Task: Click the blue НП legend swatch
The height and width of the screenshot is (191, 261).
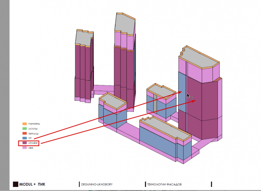Action: tap(25, 138)
